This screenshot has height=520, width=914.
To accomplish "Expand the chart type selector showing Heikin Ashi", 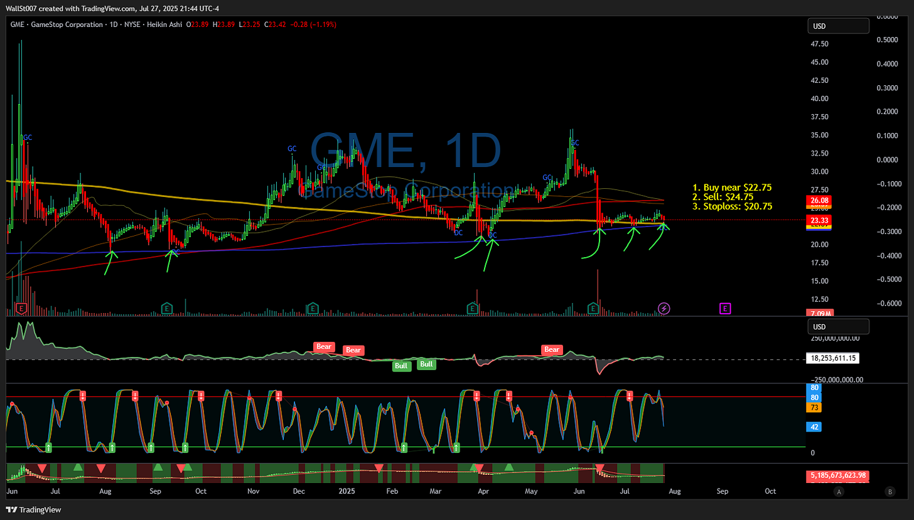I will coord(164,24).
